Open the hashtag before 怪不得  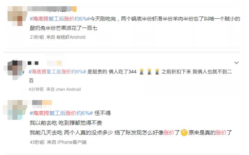(61, 113)
